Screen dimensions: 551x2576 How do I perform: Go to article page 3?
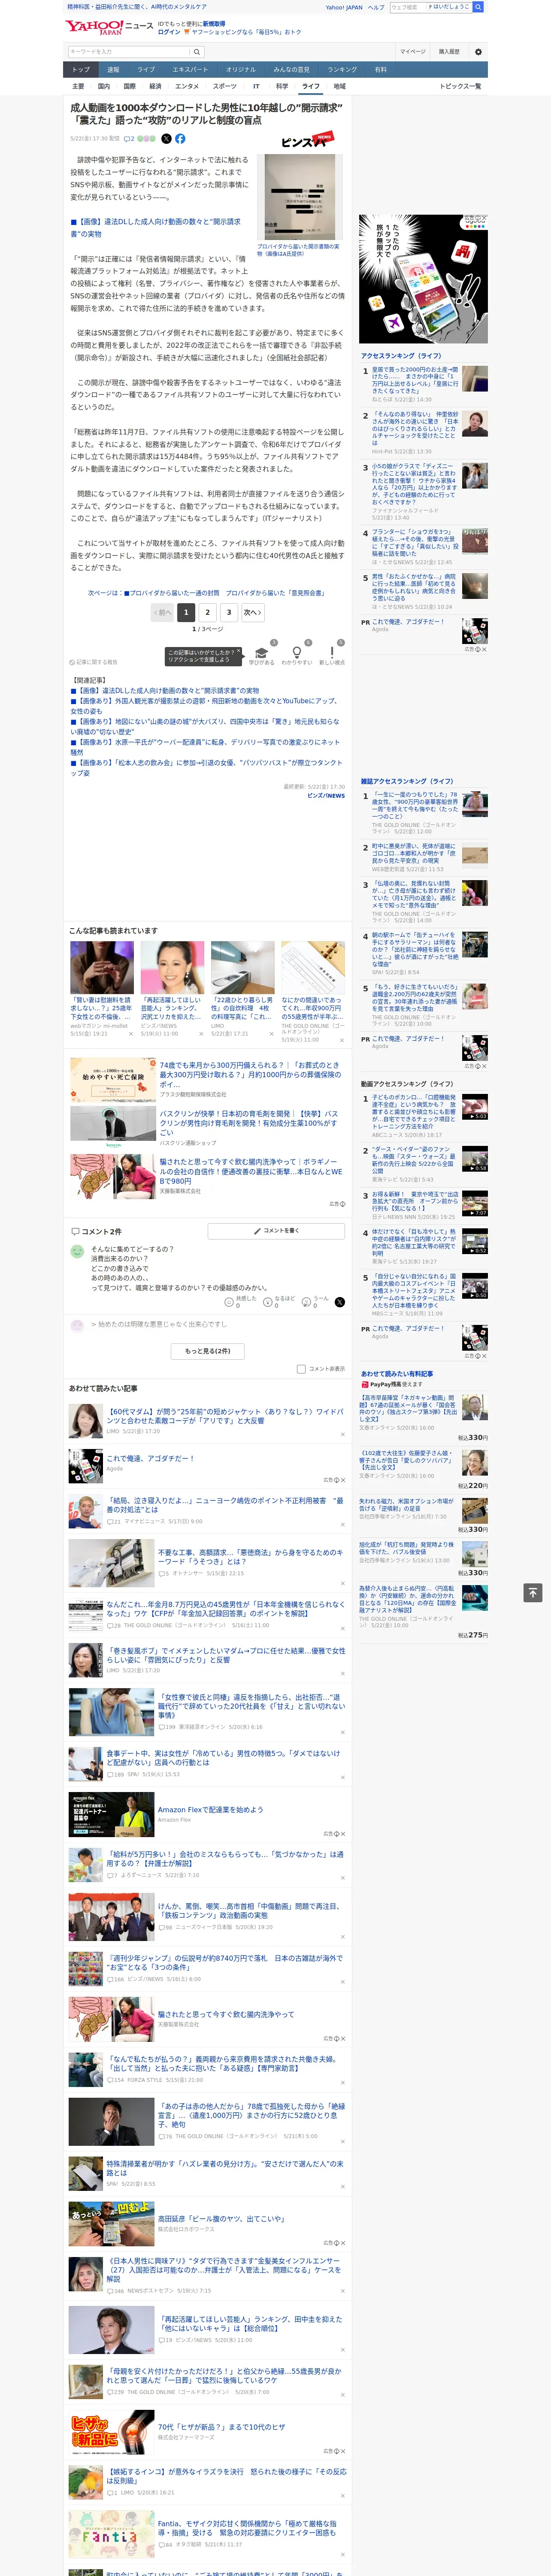pos(229,612)
